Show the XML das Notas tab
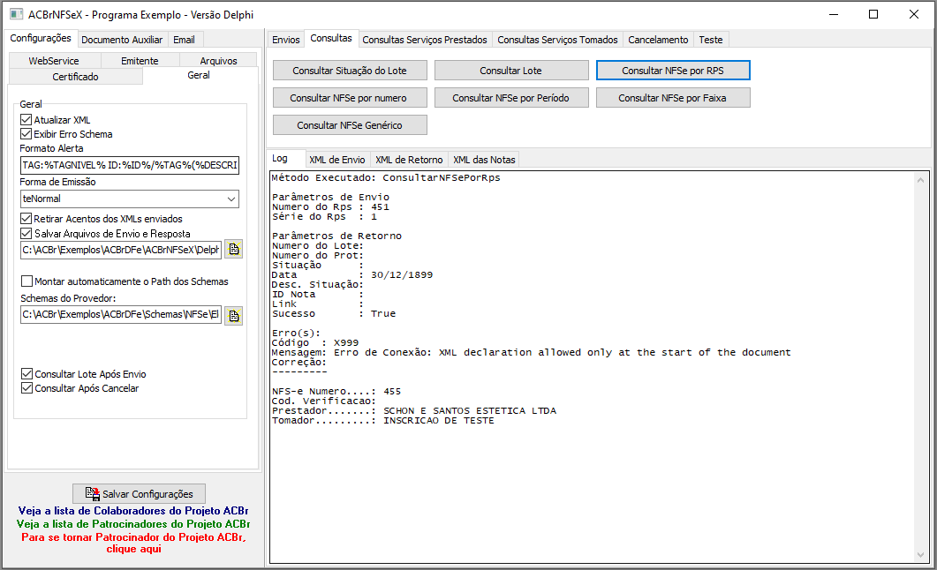 pyautogui.click(x=484, y=160)
